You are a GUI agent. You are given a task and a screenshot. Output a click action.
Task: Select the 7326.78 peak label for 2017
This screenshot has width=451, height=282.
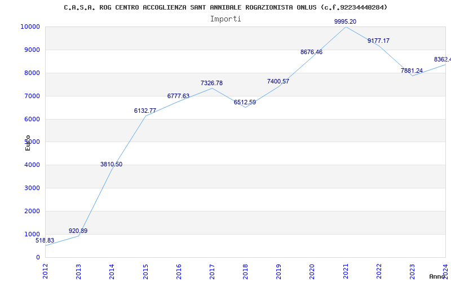(x=212, y=83)
